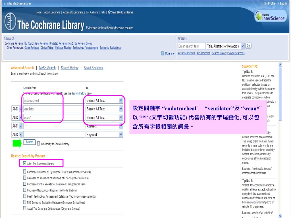Check Database of Abstracts of Reviews of Effects
This screenshot has width=291, height=218.
click(x=24, y=178)
